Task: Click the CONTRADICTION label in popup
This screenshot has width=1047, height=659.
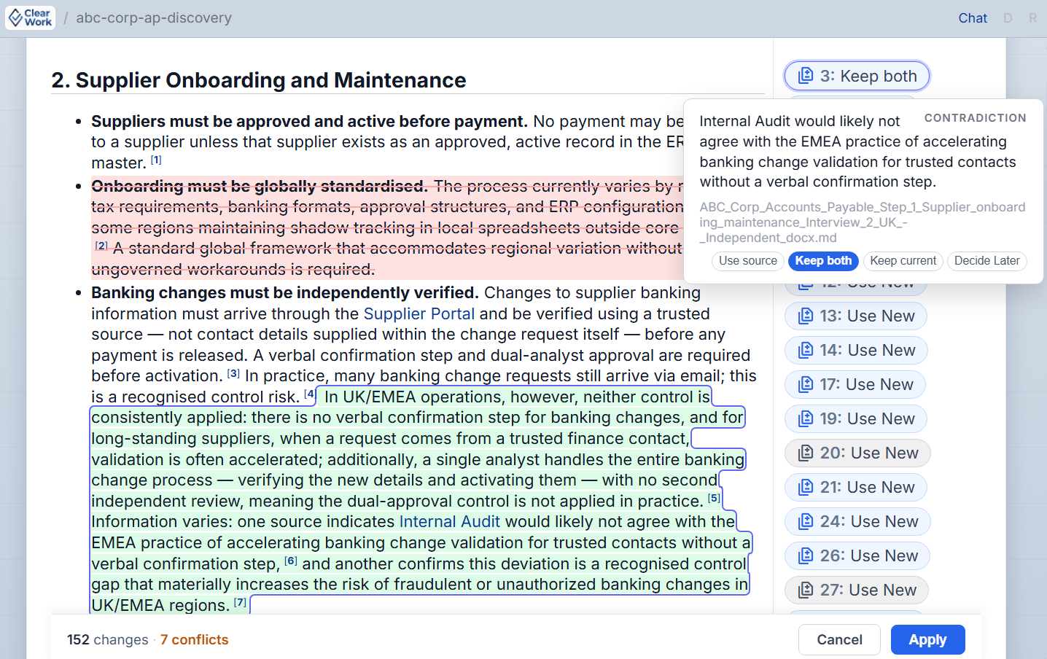Action: click(x=975, y=118)
